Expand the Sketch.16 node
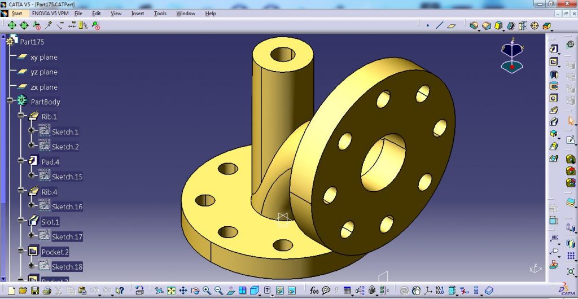The height and width of the screenshot is (299, 578). click(x=32, y=205)
